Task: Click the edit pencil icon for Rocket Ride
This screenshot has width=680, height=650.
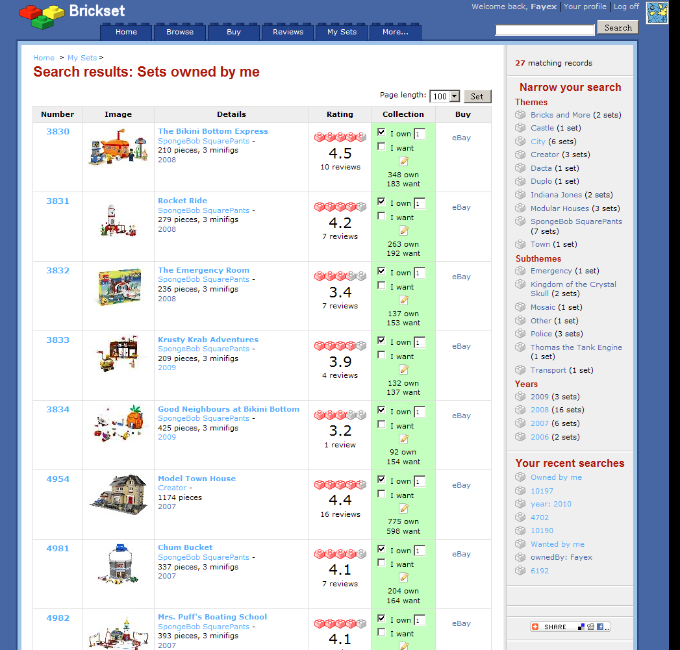Action: [404, 231]
